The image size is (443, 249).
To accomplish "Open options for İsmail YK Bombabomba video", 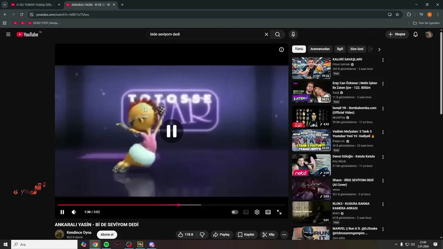I will 383,109.
